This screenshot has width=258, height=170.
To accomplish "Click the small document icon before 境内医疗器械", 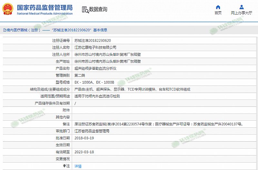I will coord(4,30).
